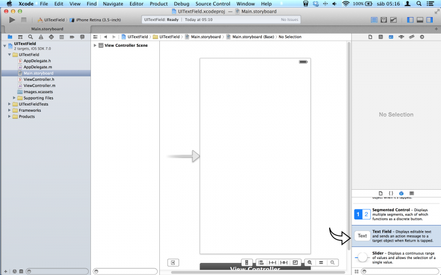
Task: Select the Text Field library object
Action: pos(396,236)
